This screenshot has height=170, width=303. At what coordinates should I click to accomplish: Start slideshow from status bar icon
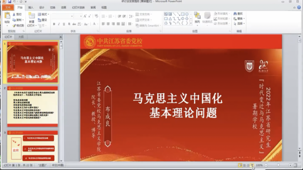click(x=252, y=165)
